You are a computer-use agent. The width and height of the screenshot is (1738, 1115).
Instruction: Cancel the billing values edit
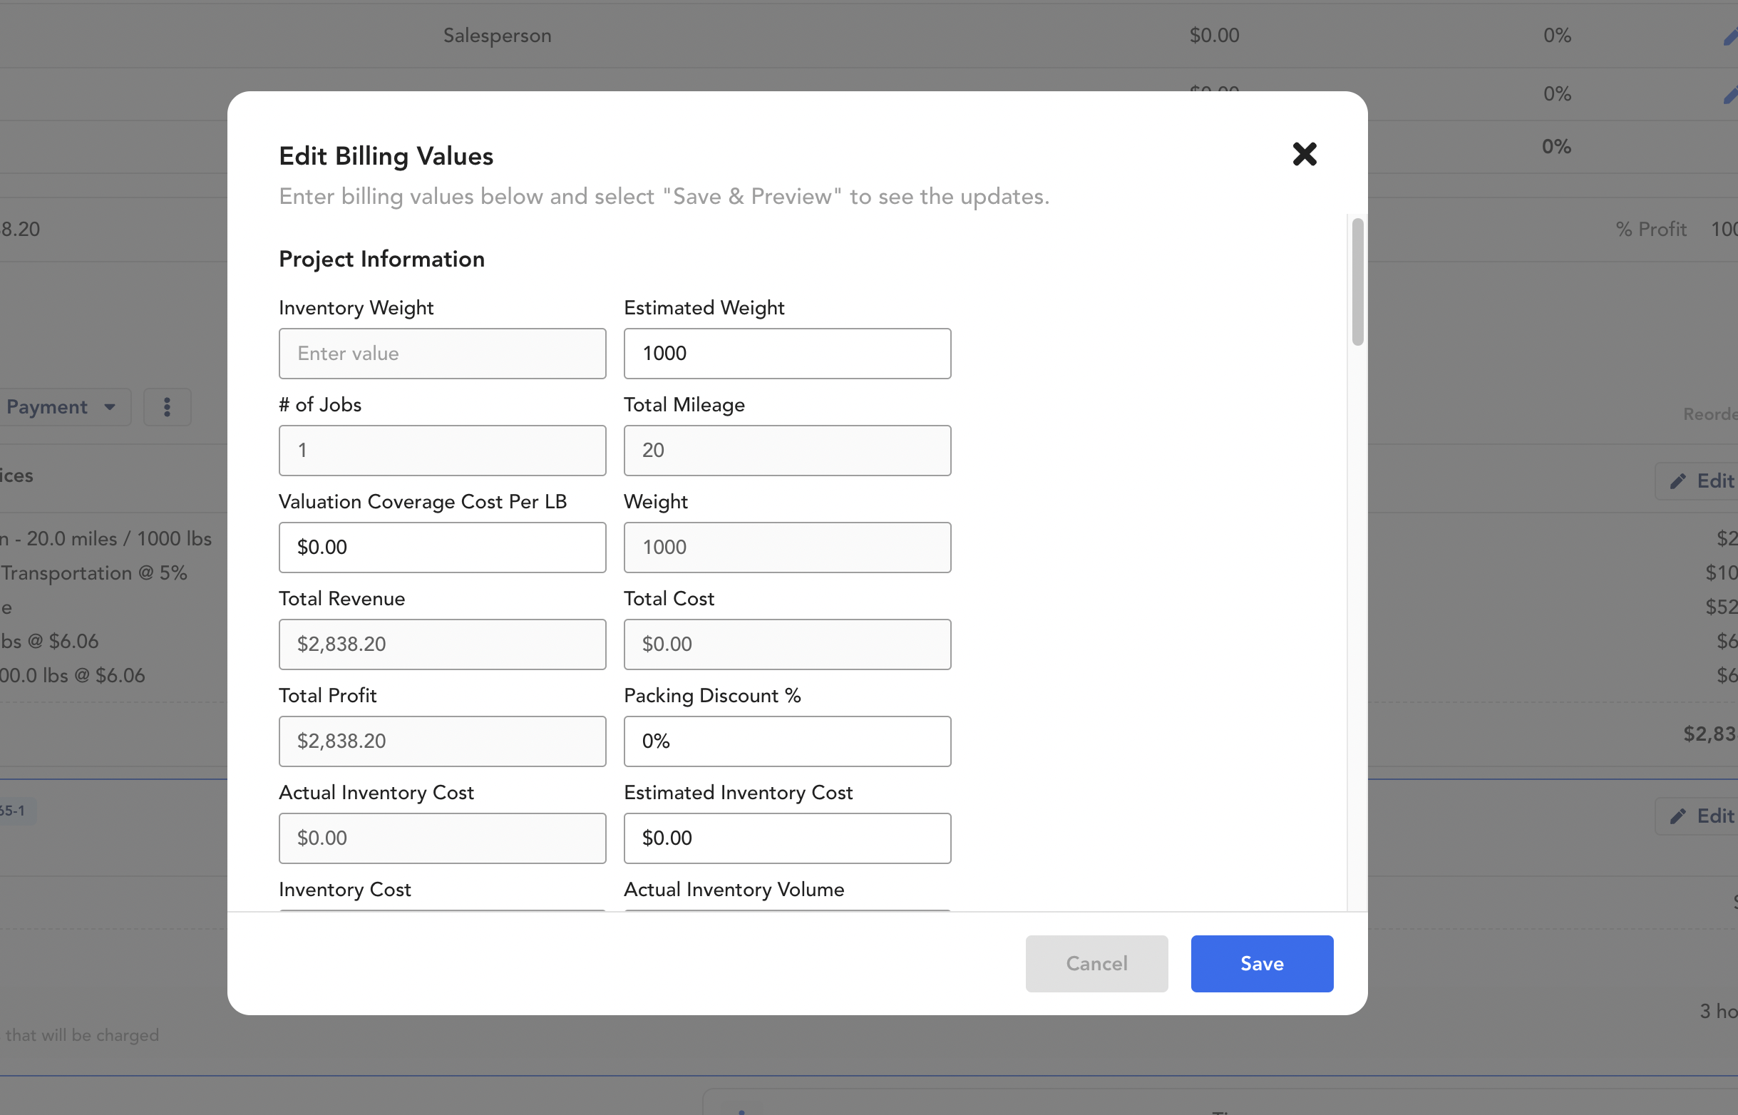1096,964
